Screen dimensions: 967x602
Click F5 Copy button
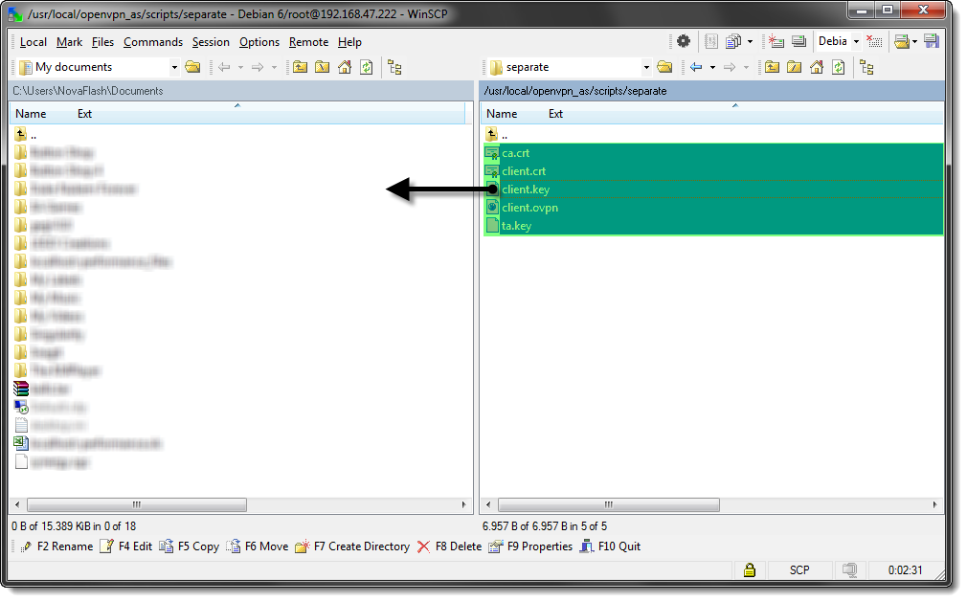pyautogui.click(x=189, y=546)
